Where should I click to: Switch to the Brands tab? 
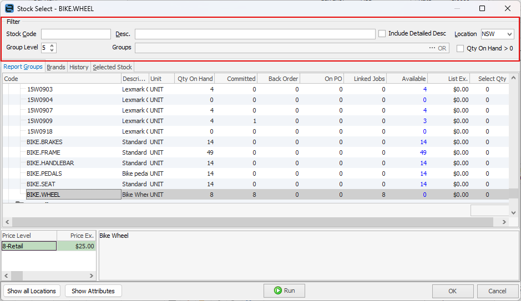coord(56,67)
